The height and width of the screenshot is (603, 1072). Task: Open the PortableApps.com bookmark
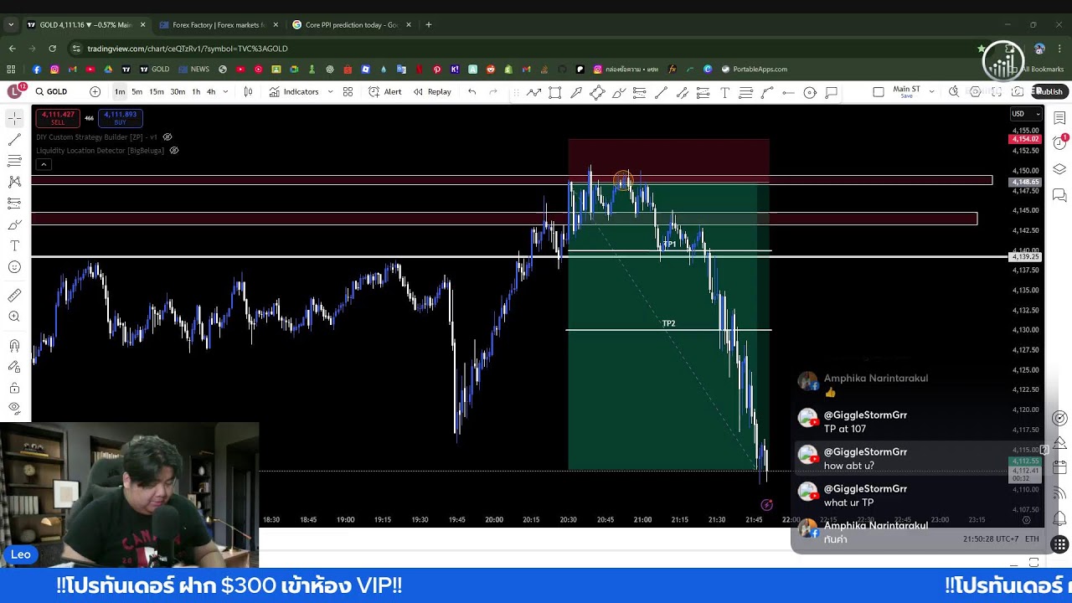[x=754, y=69]
